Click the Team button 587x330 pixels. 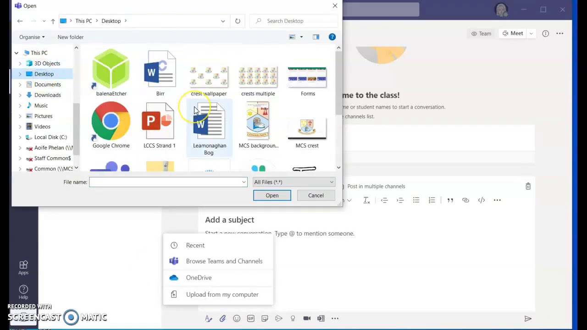point(481,33)
